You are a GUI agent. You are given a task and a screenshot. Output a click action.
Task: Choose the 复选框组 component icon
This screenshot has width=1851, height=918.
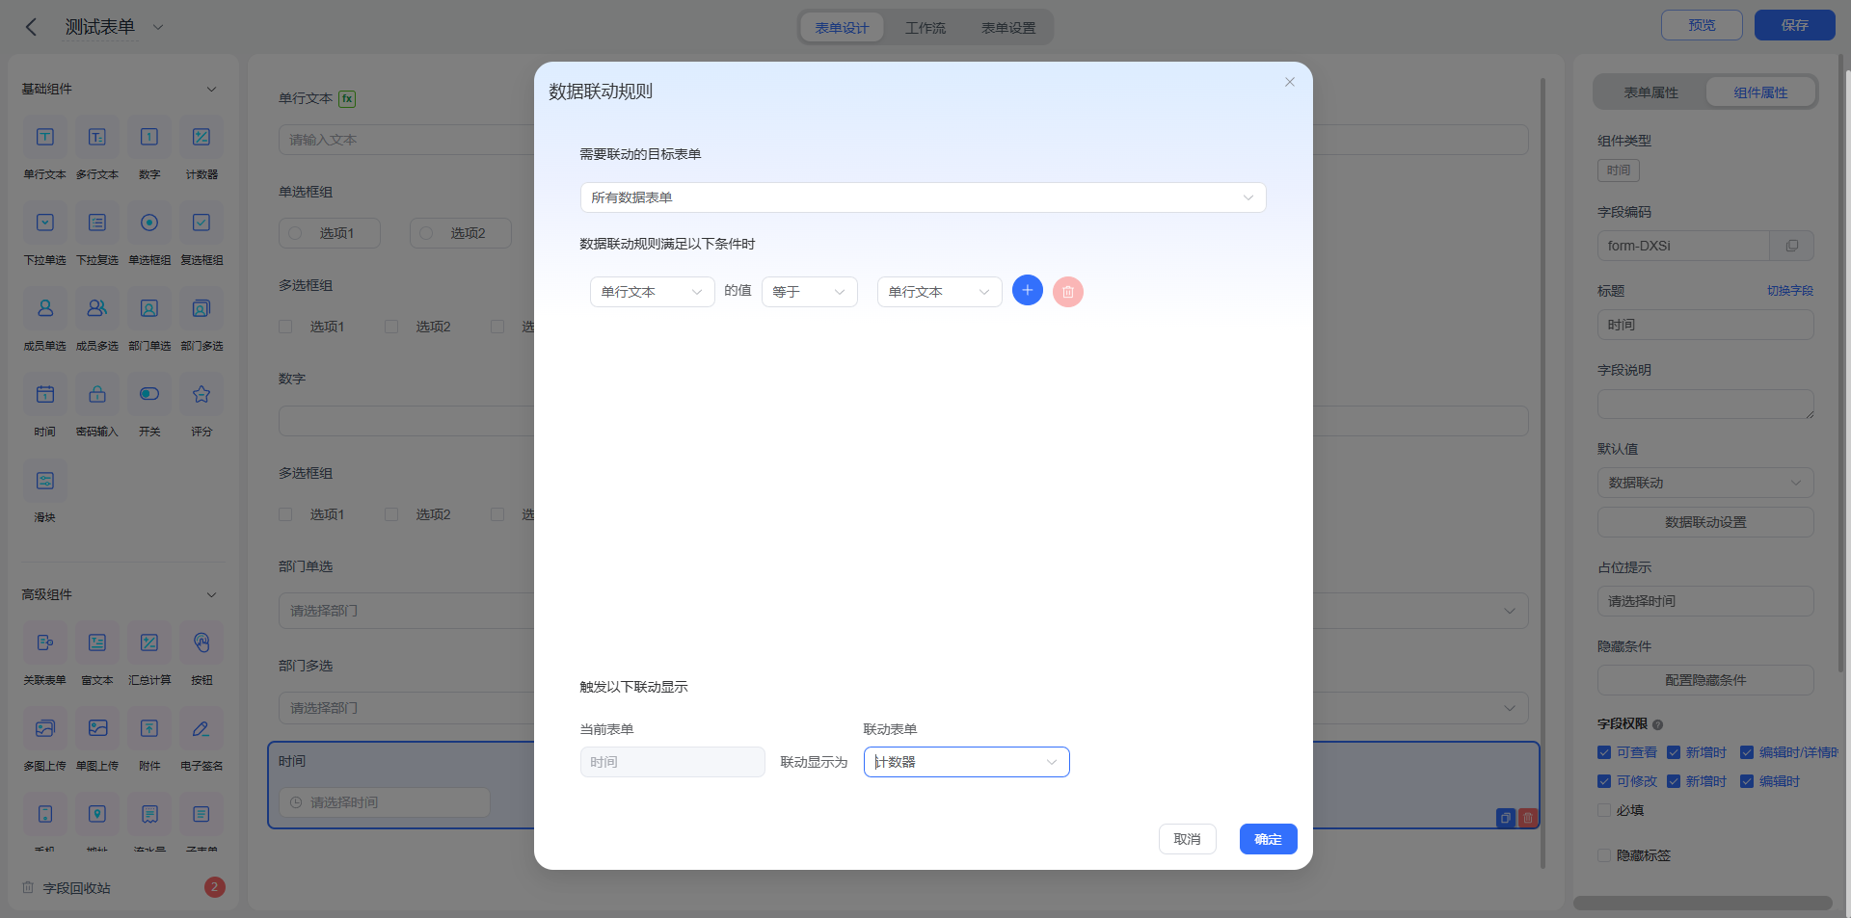[201, 223]
